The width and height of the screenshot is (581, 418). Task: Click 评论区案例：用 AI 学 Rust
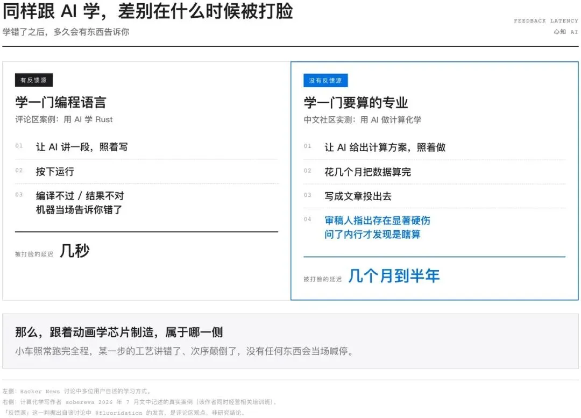coord(63,119)
